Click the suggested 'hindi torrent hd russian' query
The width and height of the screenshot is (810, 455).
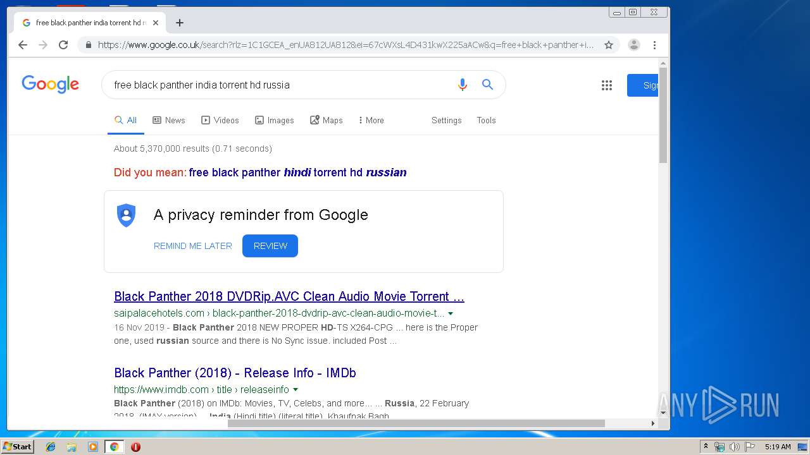click(297, 173)
